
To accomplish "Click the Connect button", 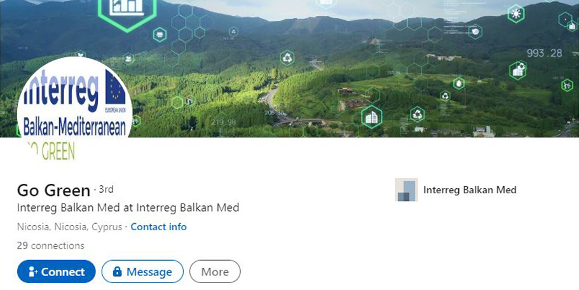I will [x=56, y=272].
